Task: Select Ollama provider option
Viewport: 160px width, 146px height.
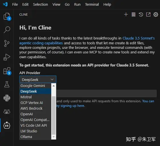Action: click(x=35, y=137)
